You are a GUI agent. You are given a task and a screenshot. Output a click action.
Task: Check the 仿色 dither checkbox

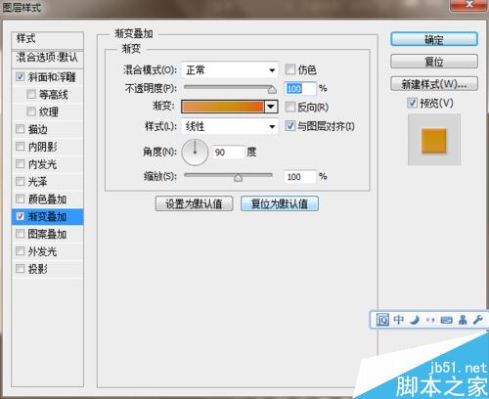[x=289, y=69]
